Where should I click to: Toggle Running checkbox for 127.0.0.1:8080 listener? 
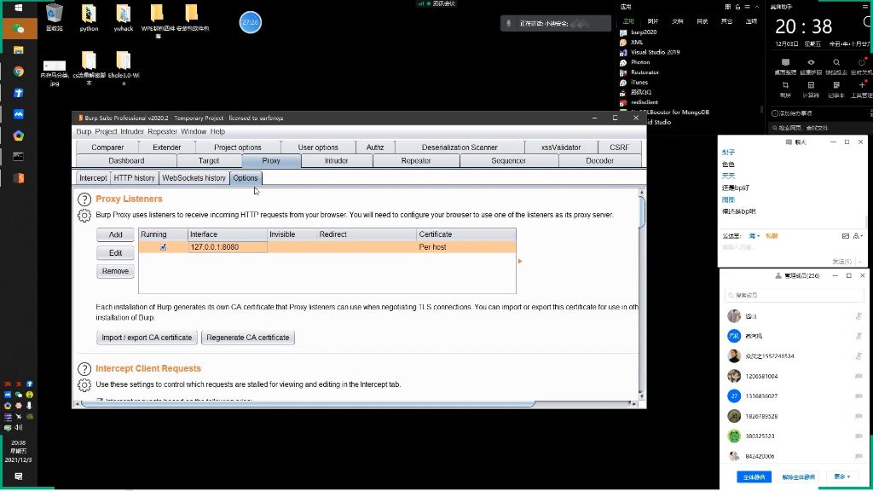163,247
